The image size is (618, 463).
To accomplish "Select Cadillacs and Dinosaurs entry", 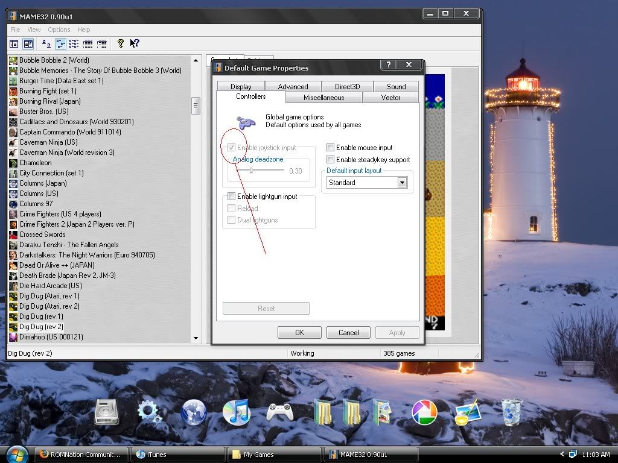I will (77, 122).
